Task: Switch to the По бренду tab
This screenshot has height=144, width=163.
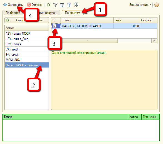Action: click(x=13, y=13)
